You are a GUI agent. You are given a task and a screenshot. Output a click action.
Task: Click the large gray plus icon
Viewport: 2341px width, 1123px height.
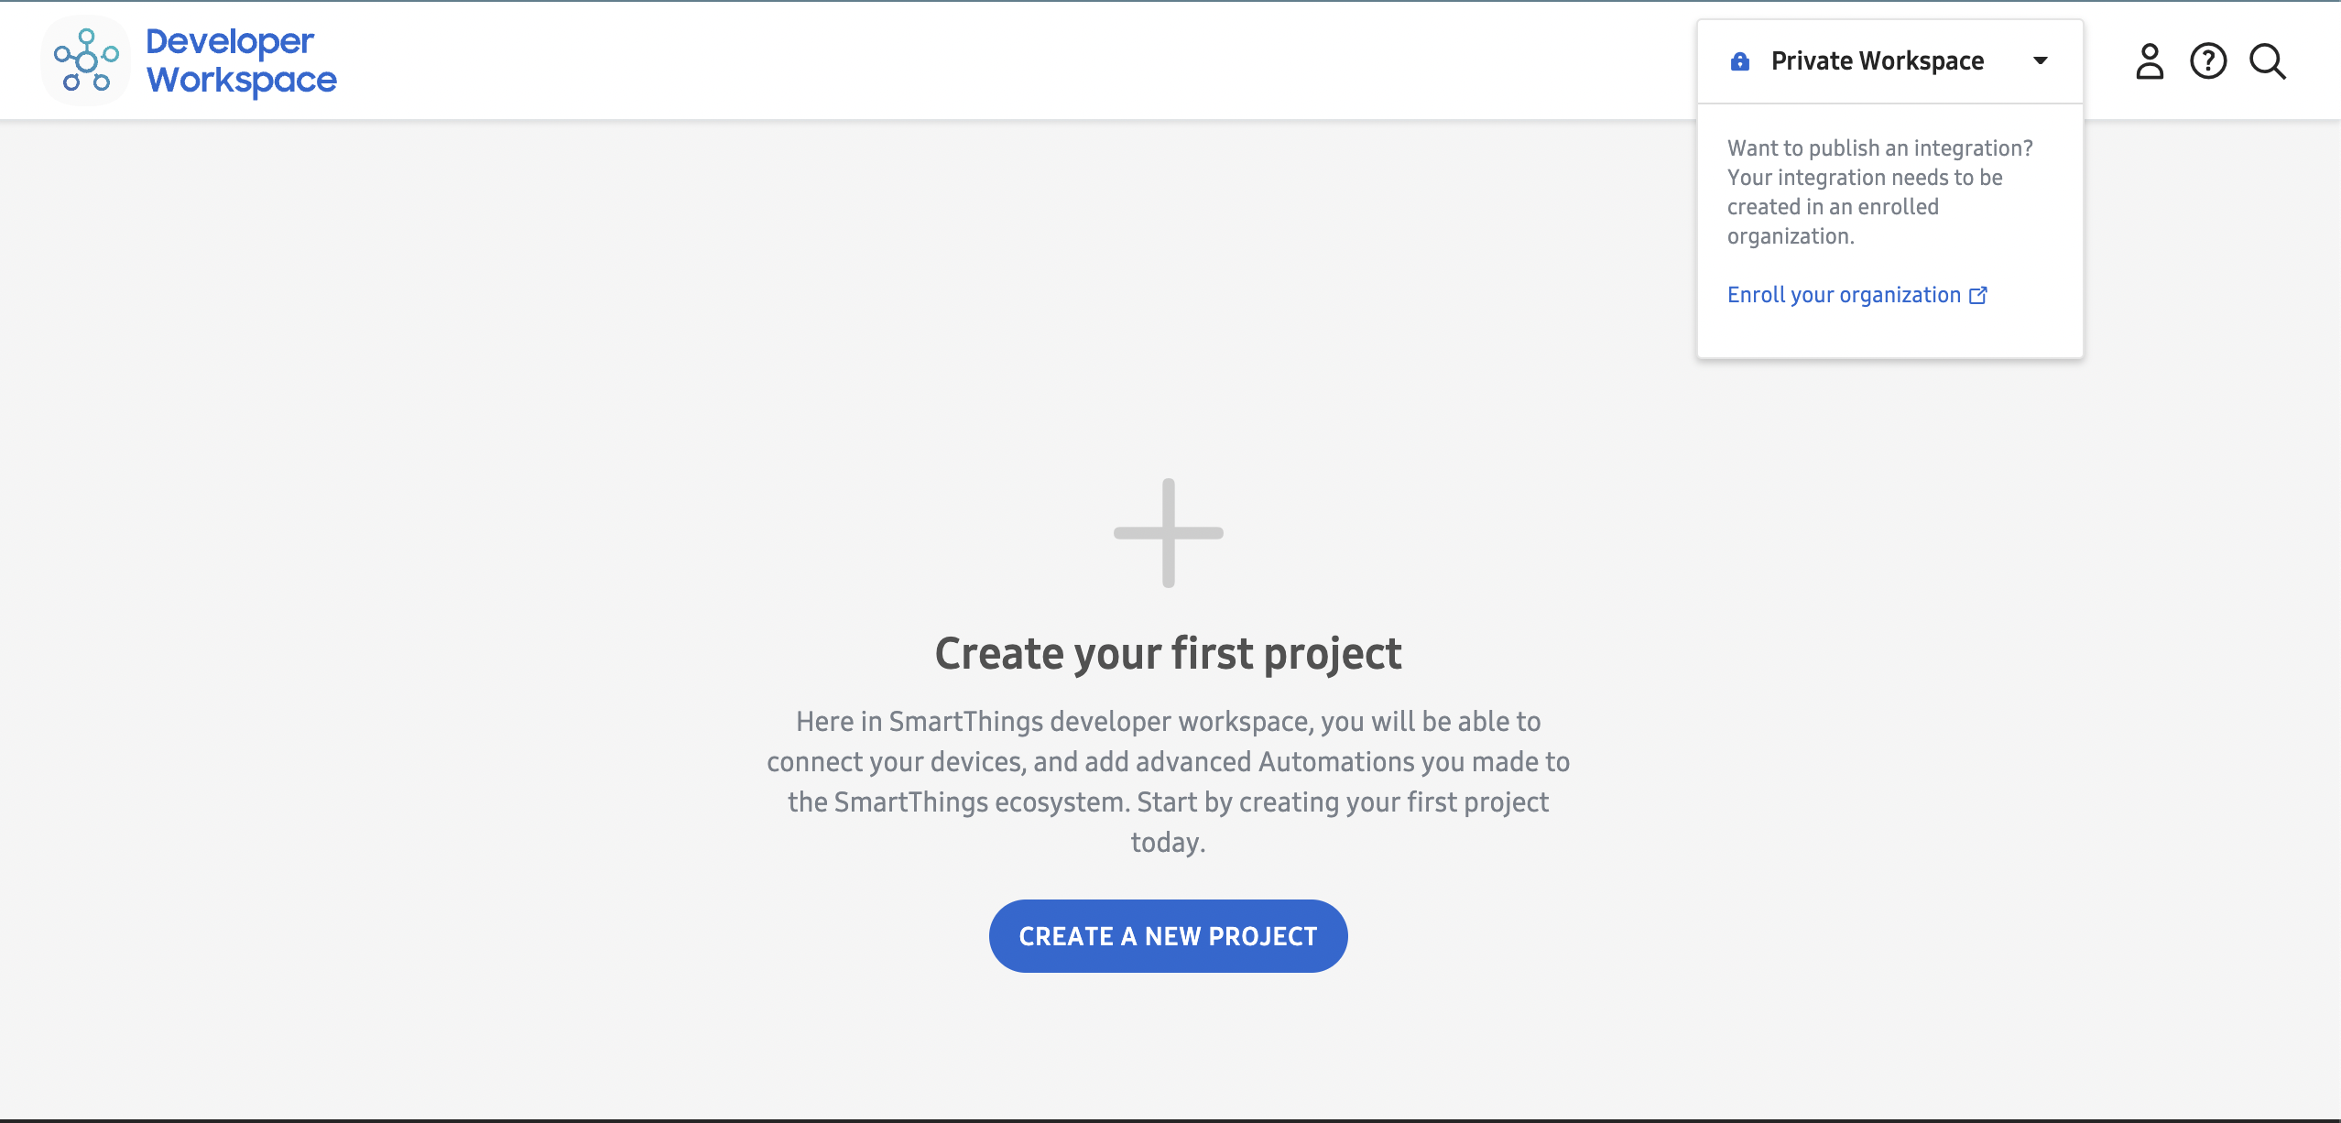(1169, 533)
